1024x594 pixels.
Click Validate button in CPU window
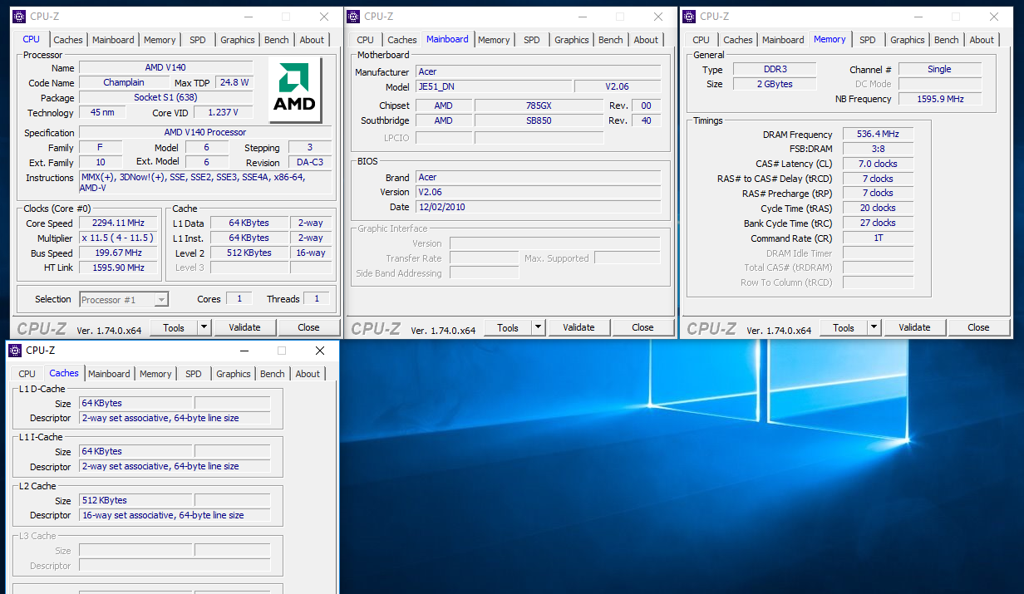(244, 327)
